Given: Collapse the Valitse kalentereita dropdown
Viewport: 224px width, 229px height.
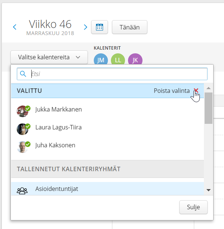Looking at the screenshot, I should (x=49, y=57).
